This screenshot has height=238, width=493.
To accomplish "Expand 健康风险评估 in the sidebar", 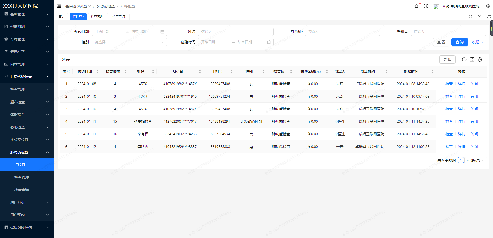I will [x=27, y=227].
